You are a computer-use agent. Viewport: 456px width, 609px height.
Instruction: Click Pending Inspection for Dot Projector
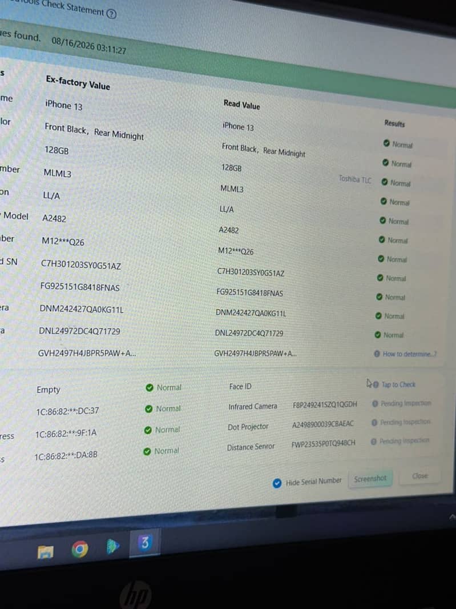(405, 422)
